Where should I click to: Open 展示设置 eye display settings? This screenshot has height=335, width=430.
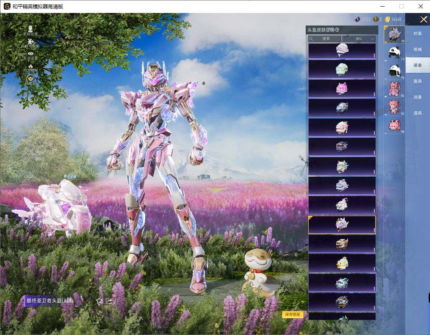point(30,54)
